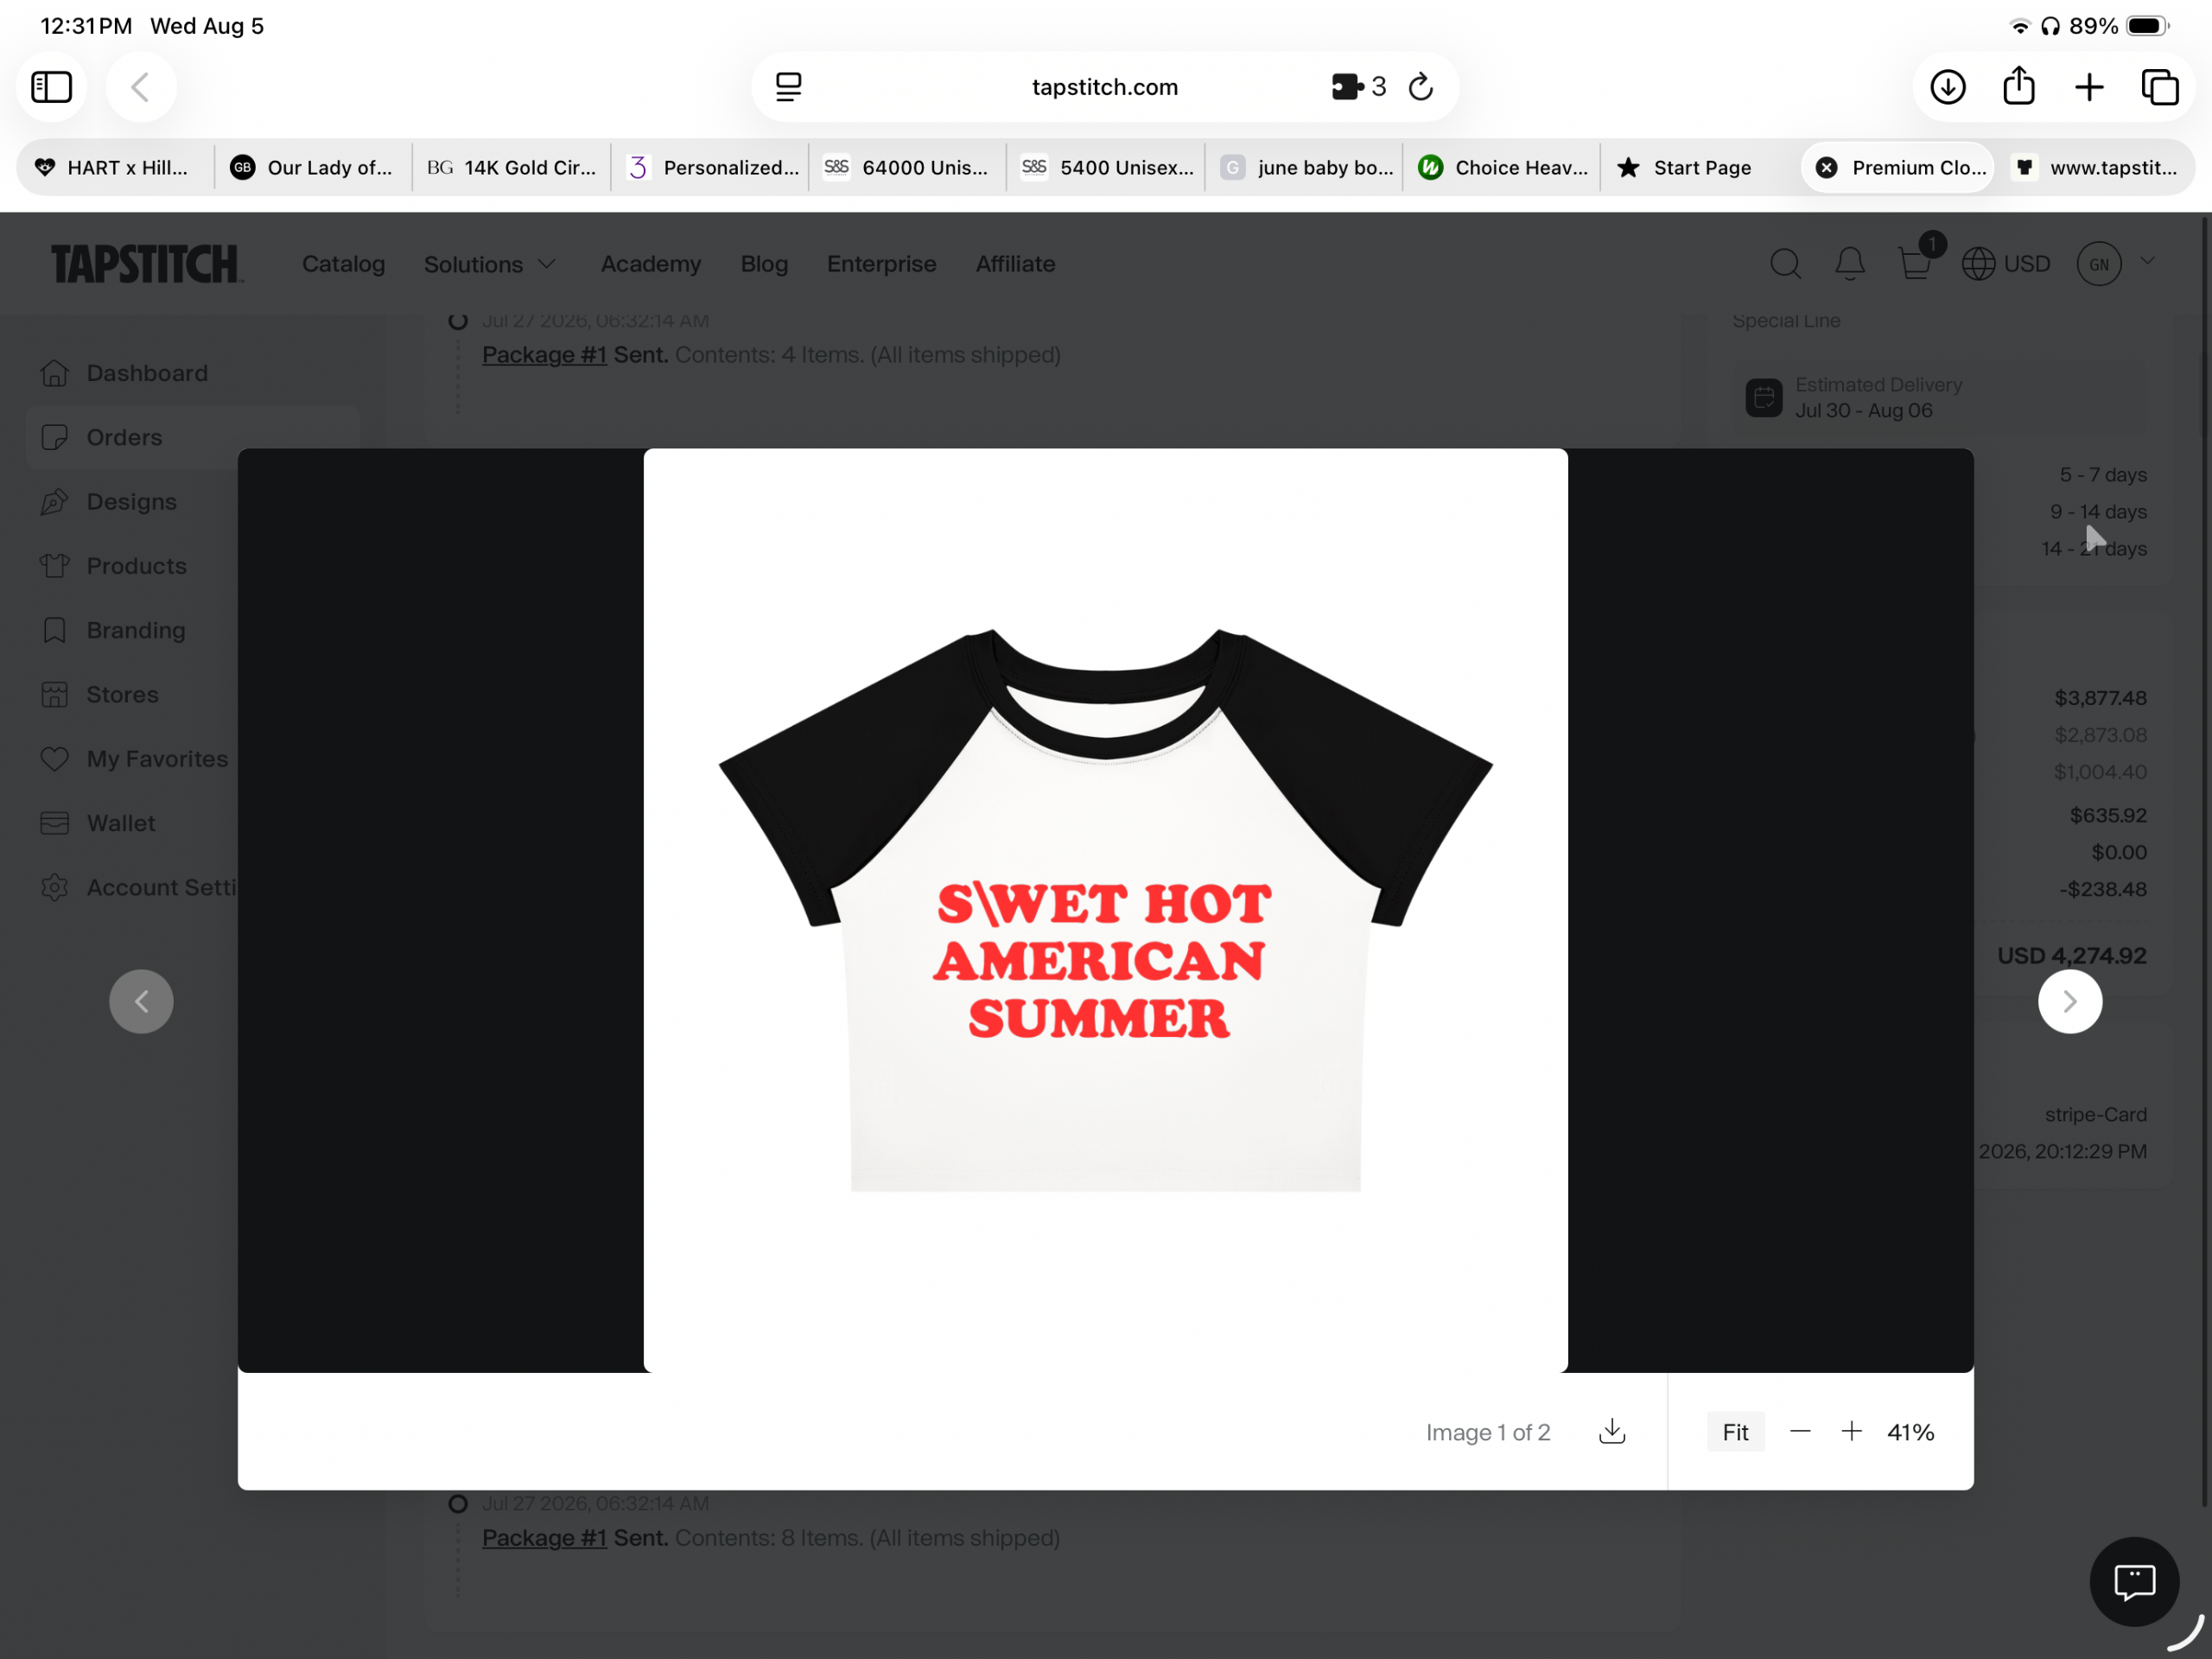Click the settings gear sidebar icon
Viewport: 2212px width, 1659px height.
click(x=55, y=887)
